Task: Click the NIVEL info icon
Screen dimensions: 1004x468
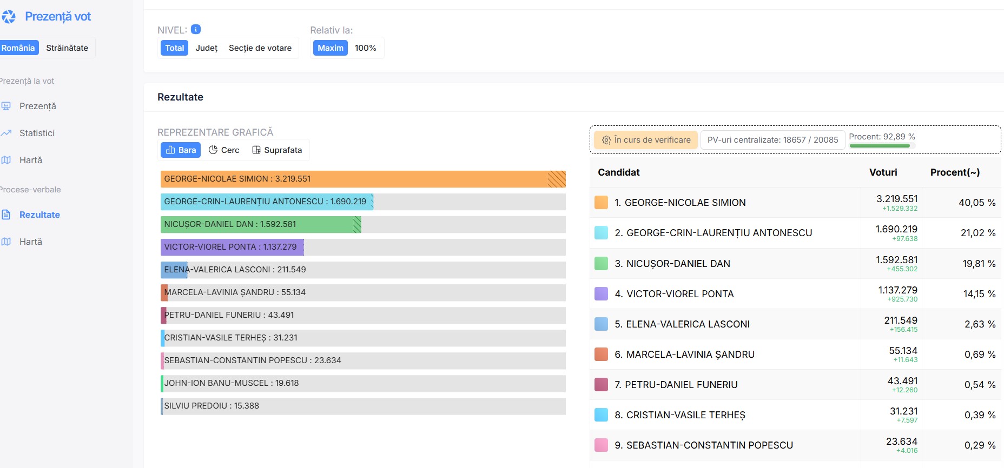Action: tap(196, 29)
